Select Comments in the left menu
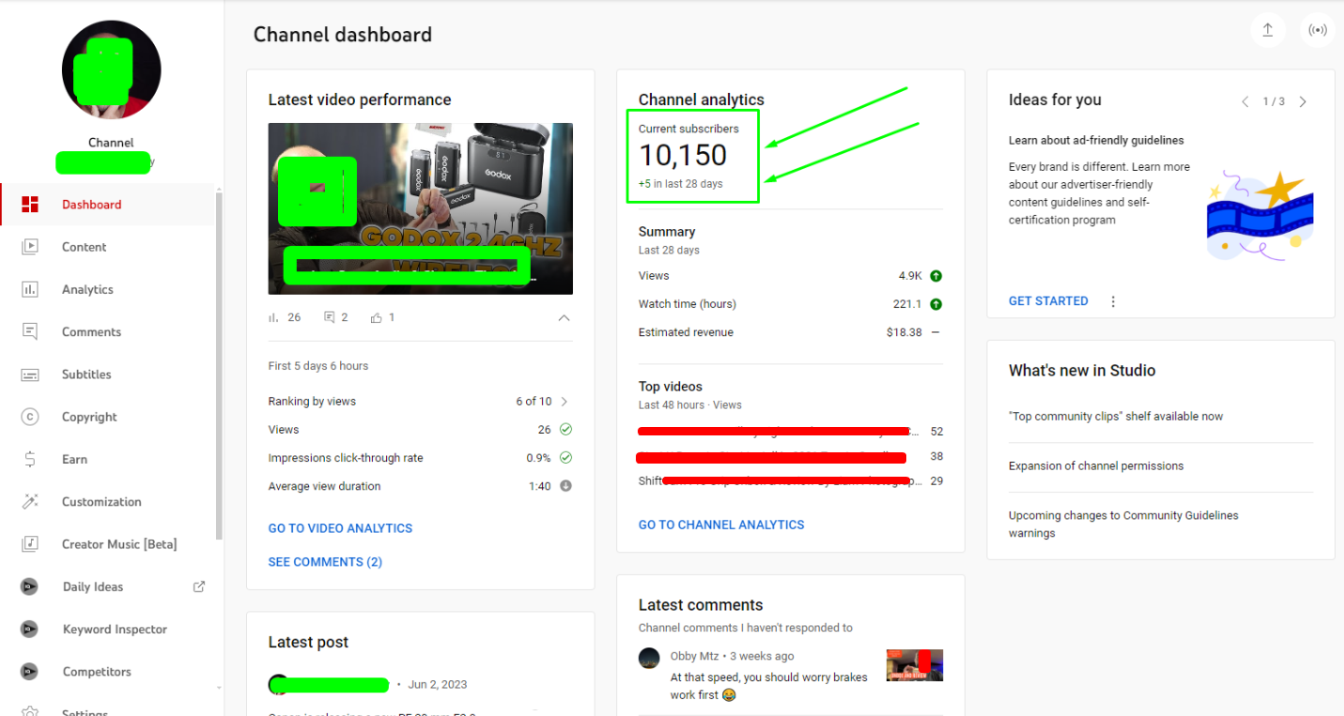 coord(91,332)
